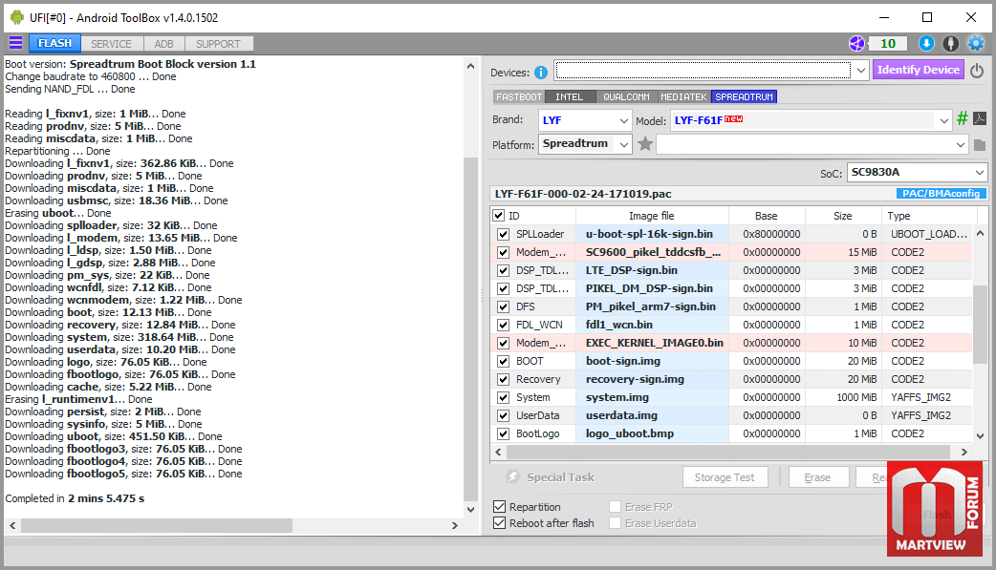This screenshot has height=570, width=996.
Task: Expand the Devices dropdown arrow
Action: point(860,71)
